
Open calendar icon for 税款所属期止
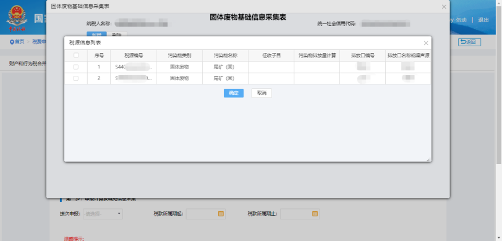point(315,214)
